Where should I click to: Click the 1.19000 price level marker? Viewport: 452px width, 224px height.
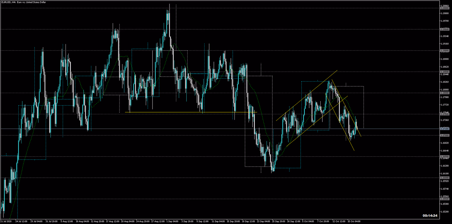[x=445, y=51]
